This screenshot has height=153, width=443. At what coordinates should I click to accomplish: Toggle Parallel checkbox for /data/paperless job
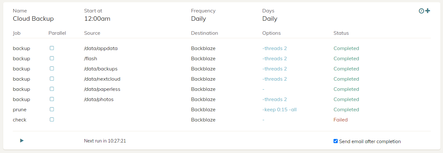coord(52,89)
